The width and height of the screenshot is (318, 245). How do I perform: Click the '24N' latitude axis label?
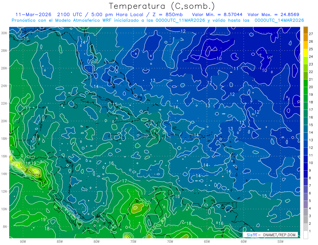4,86
